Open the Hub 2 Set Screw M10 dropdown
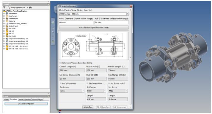 pos(126,91)
